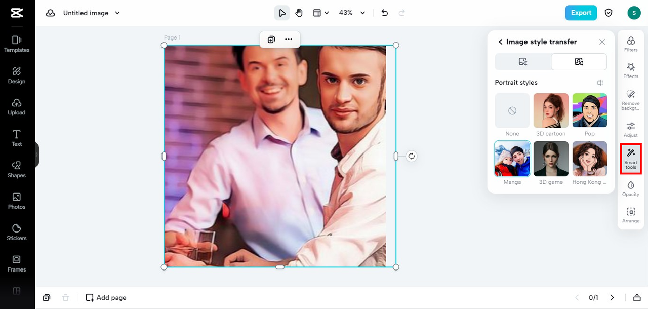The width and height of the screenshot is (648, 309).
Task: Undo the last action
Action: [385, 13]
